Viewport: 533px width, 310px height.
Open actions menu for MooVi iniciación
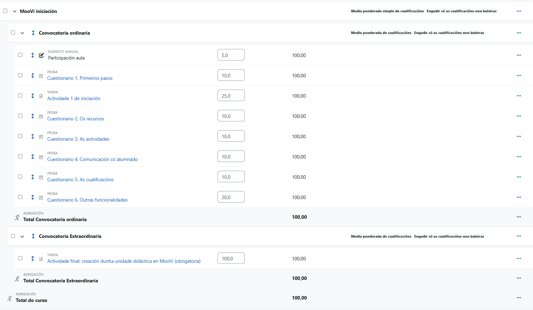click(519, 11)
